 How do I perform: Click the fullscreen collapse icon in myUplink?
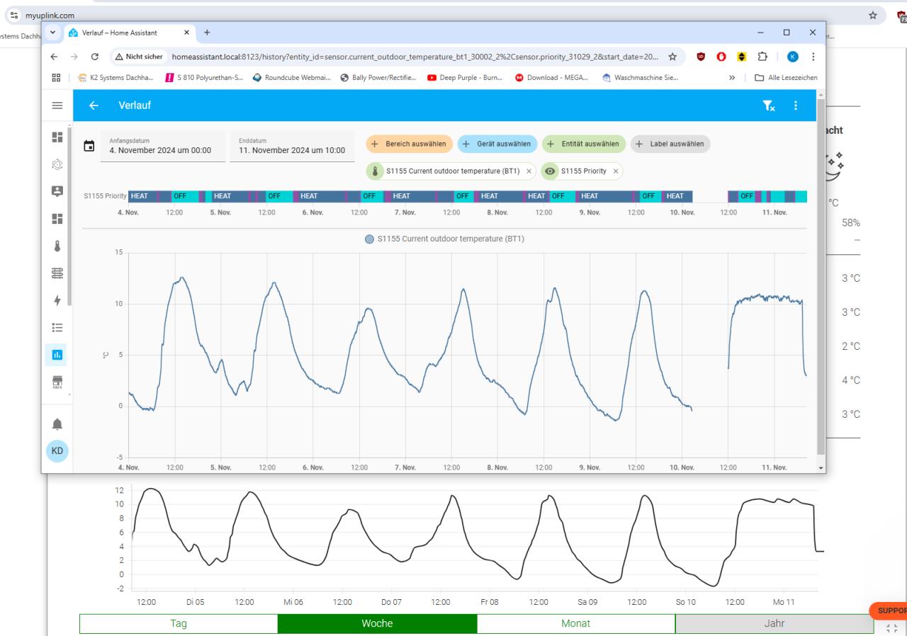point(891,627)
